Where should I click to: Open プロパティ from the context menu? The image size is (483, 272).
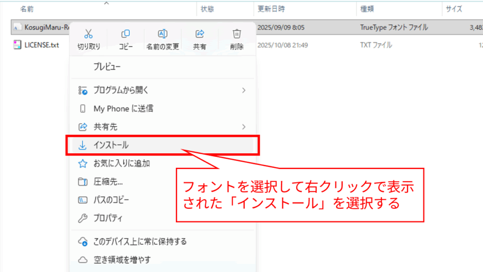point(108,218)
